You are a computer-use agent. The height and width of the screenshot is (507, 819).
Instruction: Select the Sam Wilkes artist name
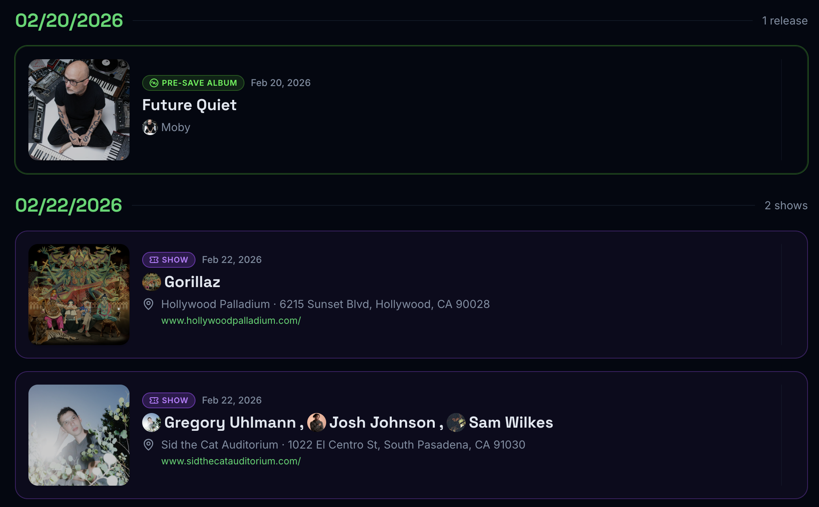click(511, 422)
